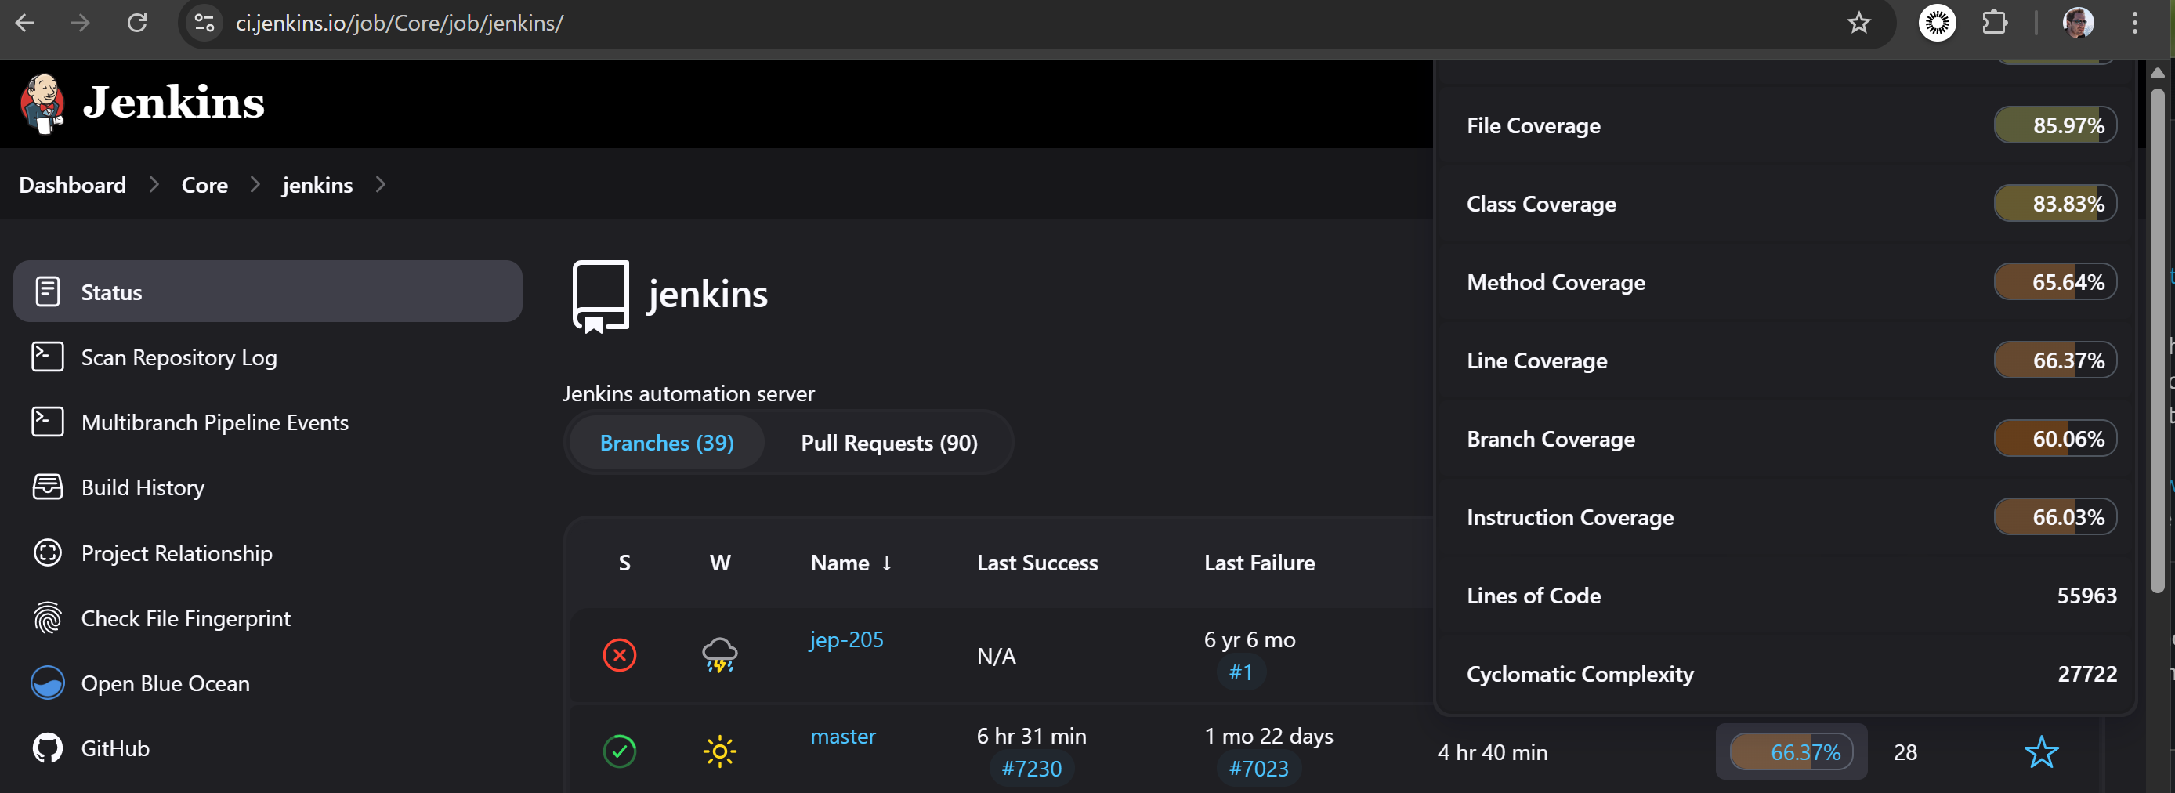This screenshot has height=793, width=2175.
Task: Open the Extensions puzzle icon
Action: pyautogui.click(x=1994, y=23)
